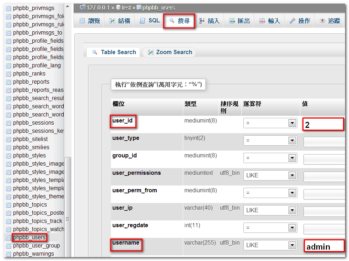
Task: Click the user_id value input field
Action: click(x=323, y=125)
